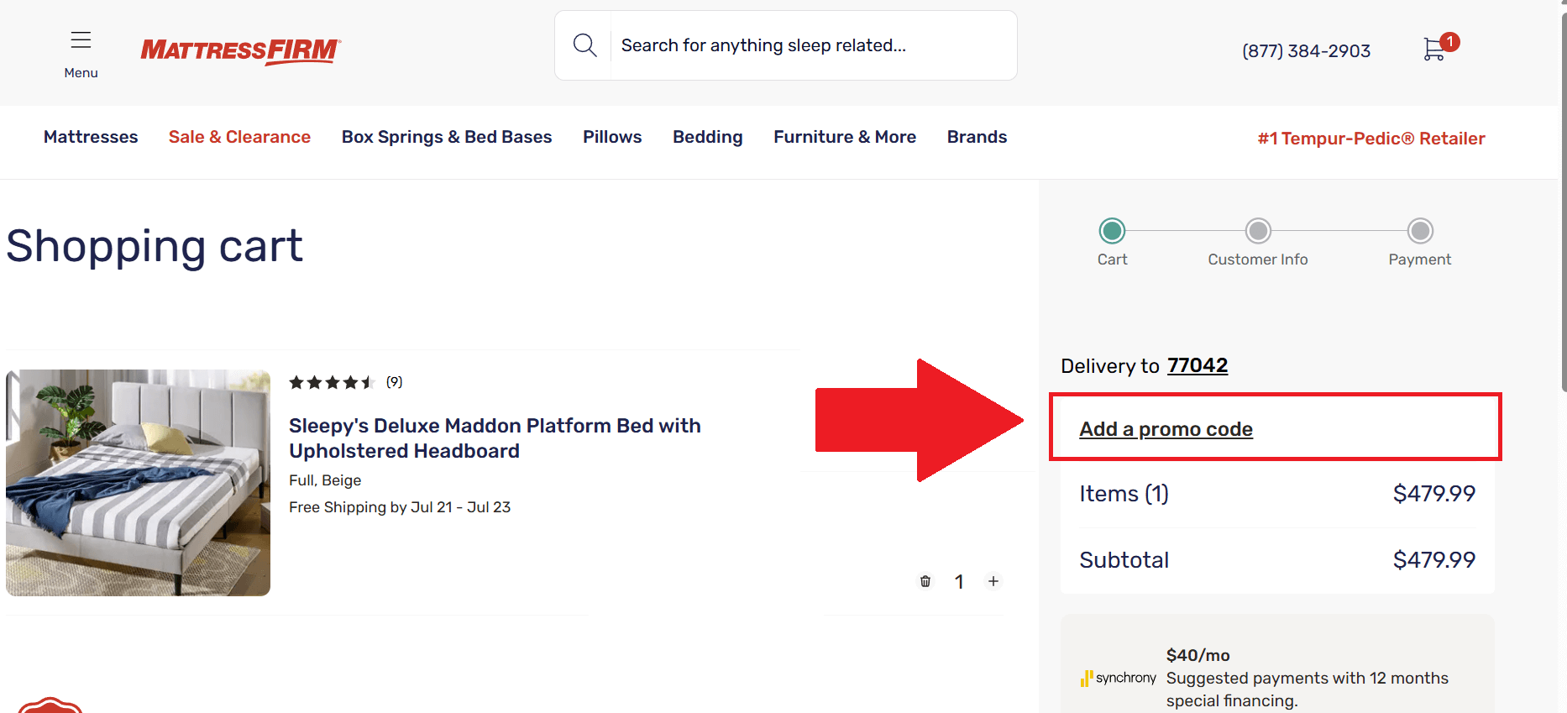Image resolution: width=1567 pixels, height=713 pixels.
Task: Click the star rating for the bed
Action: pos(332,383)
